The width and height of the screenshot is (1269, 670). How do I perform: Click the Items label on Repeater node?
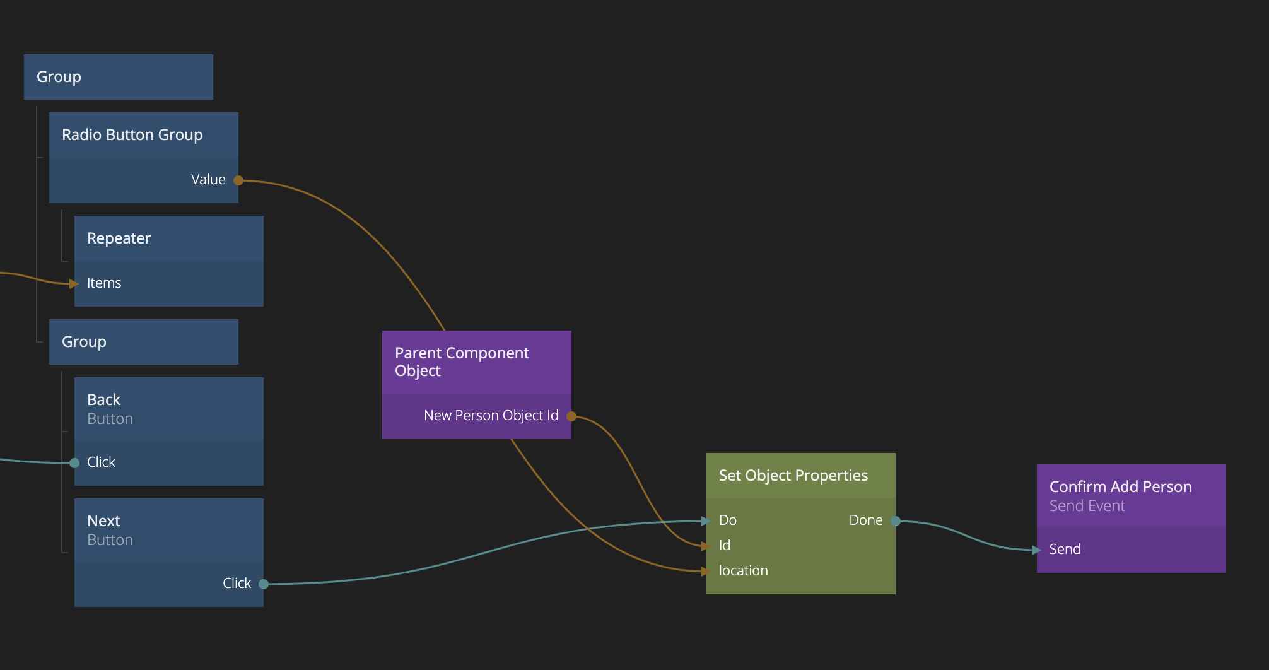click(104, 283)
